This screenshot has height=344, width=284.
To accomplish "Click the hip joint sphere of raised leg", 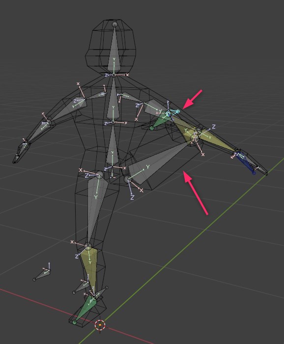I will (128, 179).
